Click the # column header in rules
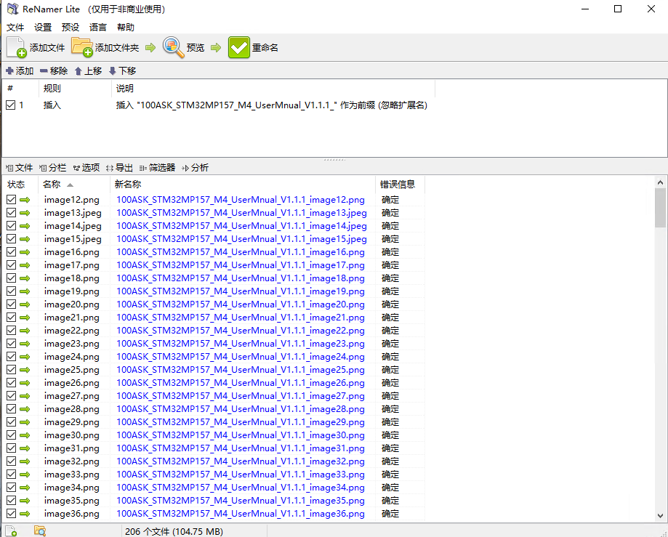Viewport: 668px width, 537px height. pyautogui.click(x=20, y=88)
